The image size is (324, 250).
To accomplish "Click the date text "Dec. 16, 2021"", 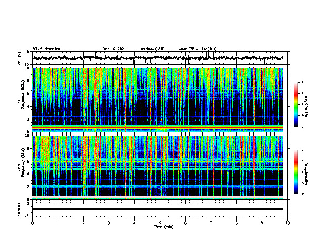I will (114, 49).
